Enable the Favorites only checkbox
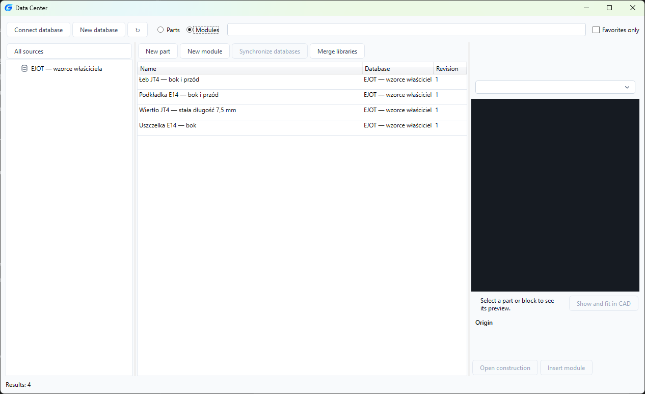Viewport: 645px width, 394px height. (596, 30)
